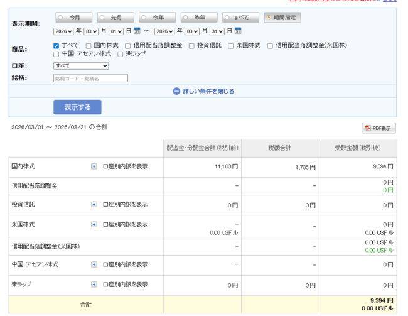Expand 米国株式 account breakdown plus icon

(94, 224)
